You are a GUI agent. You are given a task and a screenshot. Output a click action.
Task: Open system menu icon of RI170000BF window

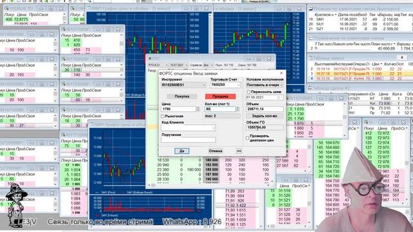tap(63, 59)
